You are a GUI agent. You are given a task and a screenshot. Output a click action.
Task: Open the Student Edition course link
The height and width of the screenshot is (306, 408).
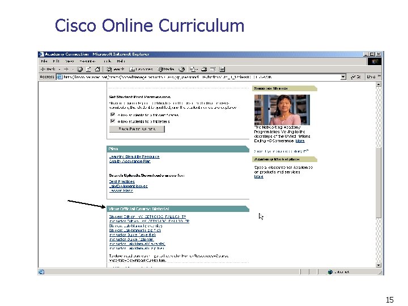click(147, 216)
